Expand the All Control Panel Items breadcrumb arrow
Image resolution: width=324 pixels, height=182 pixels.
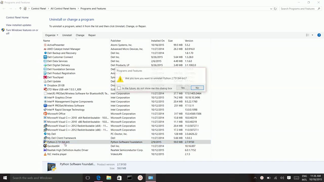(x=78, y=9)
